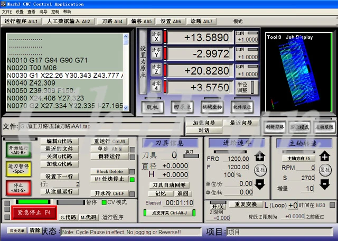Click 点动跟随 jog follow button
The height and width of the screenshot is (241, 338).
[324, 127]
